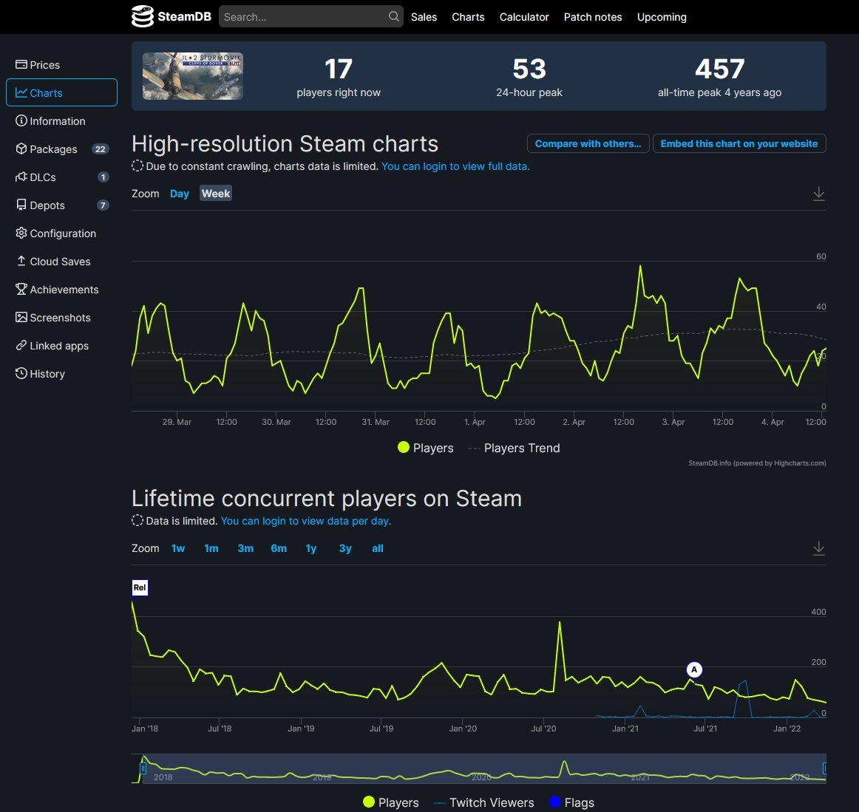This screenshot has height=812, width=859.
Task: Set high-resolution chart zoom to Day
Action: click(179, 194)
